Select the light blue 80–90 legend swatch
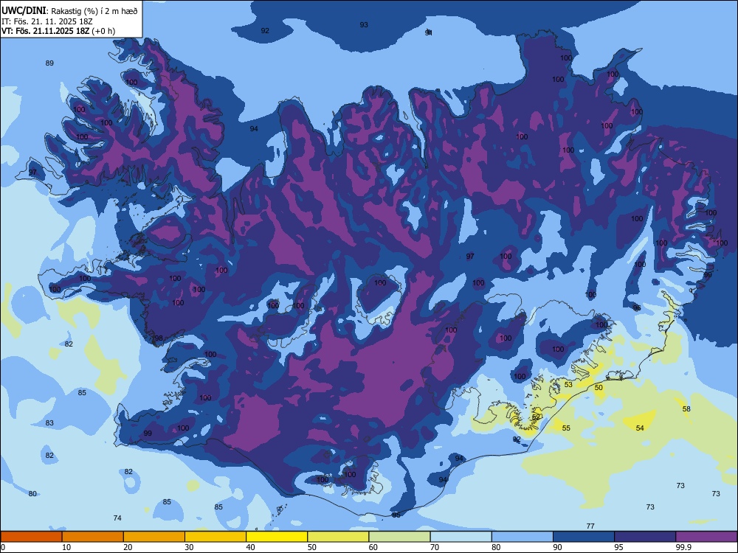This screenshot has height=553, width=738. 523,537
